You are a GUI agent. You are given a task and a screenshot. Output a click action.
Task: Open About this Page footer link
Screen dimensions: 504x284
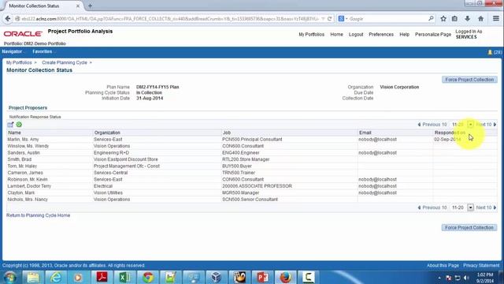coord(443,265)
